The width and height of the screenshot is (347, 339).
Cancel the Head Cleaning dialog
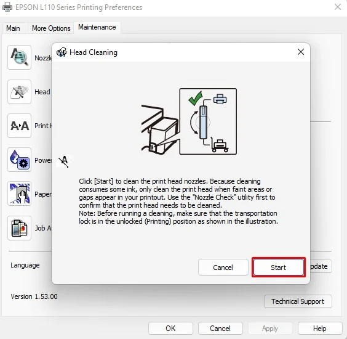[x=223, y=268]
